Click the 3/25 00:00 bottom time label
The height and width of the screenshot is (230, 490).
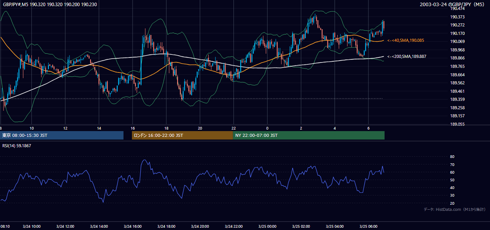click(267, 226)
